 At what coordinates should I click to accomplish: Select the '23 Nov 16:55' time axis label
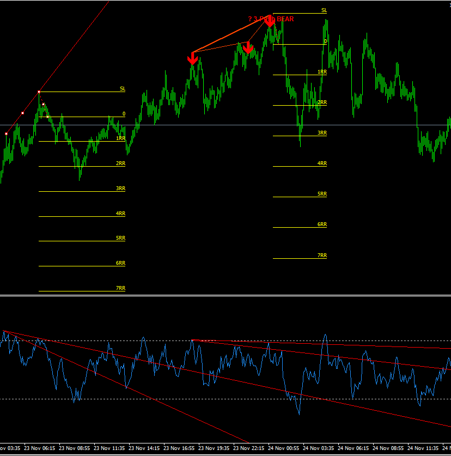pos(179,448)
